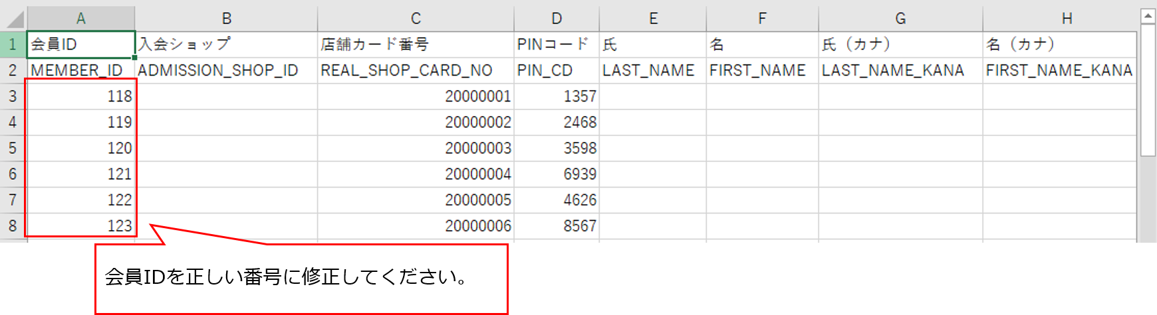The width and height of the screenshot is (1157, 315).
Task: Select column C header
Action: [x=416, y=19]
